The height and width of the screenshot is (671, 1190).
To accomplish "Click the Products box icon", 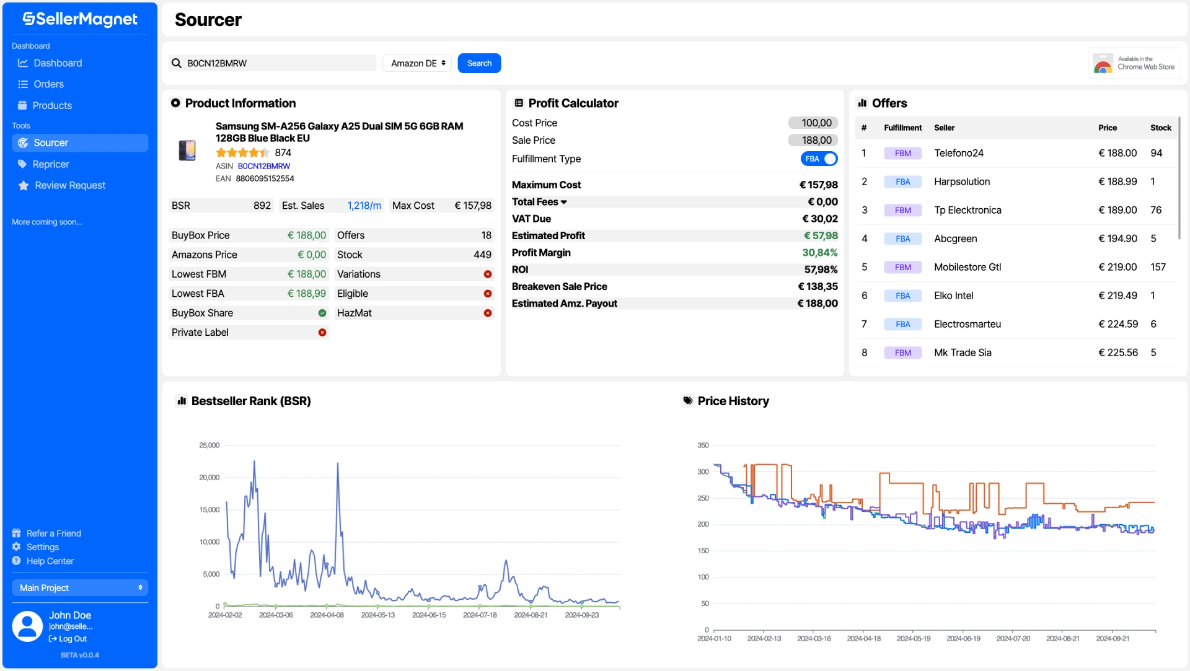I will coord(22,105).
